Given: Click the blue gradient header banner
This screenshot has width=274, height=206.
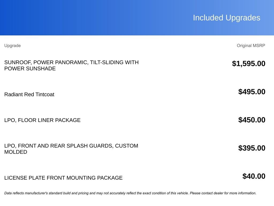Looking at the screenshot, I should click(x=137, y=17).
